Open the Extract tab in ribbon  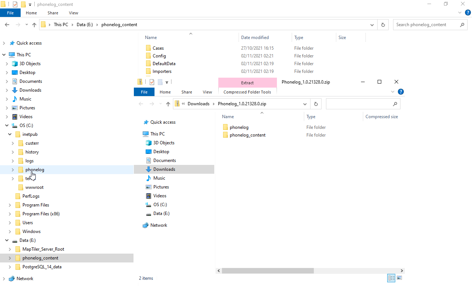click(247, 83)
